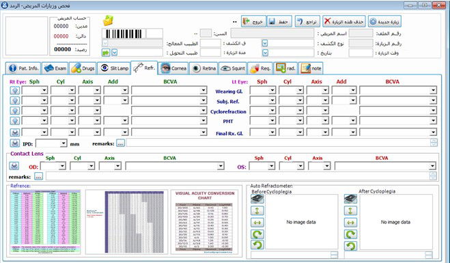Click the زيارة جديدة new visit button

pos(384,22)
